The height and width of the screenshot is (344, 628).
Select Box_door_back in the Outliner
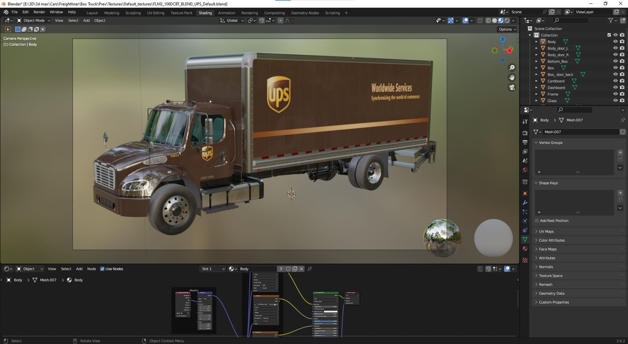tap(560, 74)
